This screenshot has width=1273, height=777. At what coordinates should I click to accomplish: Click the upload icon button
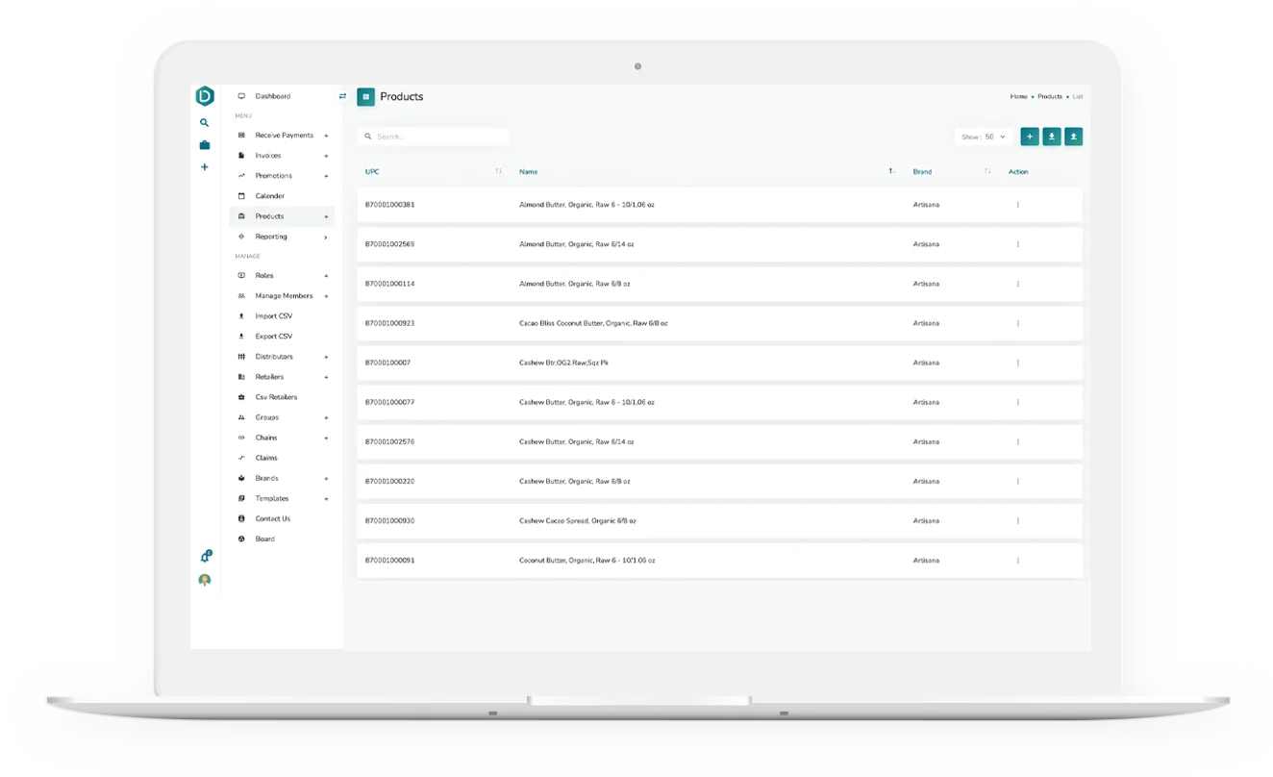tap(1074, 137)
